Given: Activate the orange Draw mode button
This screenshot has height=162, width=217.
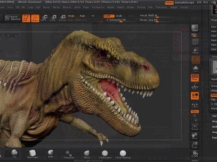Looking at the screenshot, I should [x=35, y=18].
